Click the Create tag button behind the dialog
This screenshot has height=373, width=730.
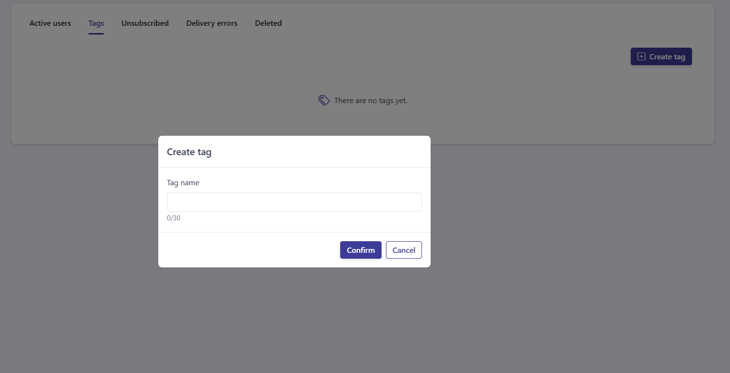pyautogui.click(x=661, y=56)
